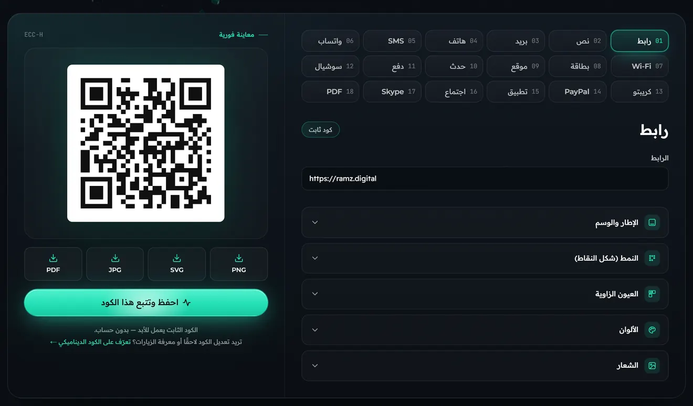693x406 pixels.
Task: Click the QR code preview image
Action: tap(146, 143)
